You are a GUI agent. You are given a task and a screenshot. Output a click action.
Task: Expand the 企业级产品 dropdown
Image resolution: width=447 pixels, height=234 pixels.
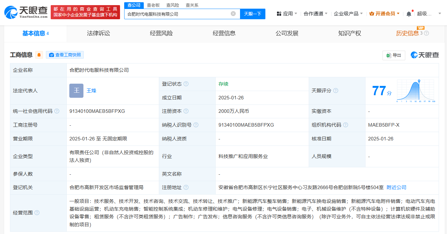click(x=348, y=14)
